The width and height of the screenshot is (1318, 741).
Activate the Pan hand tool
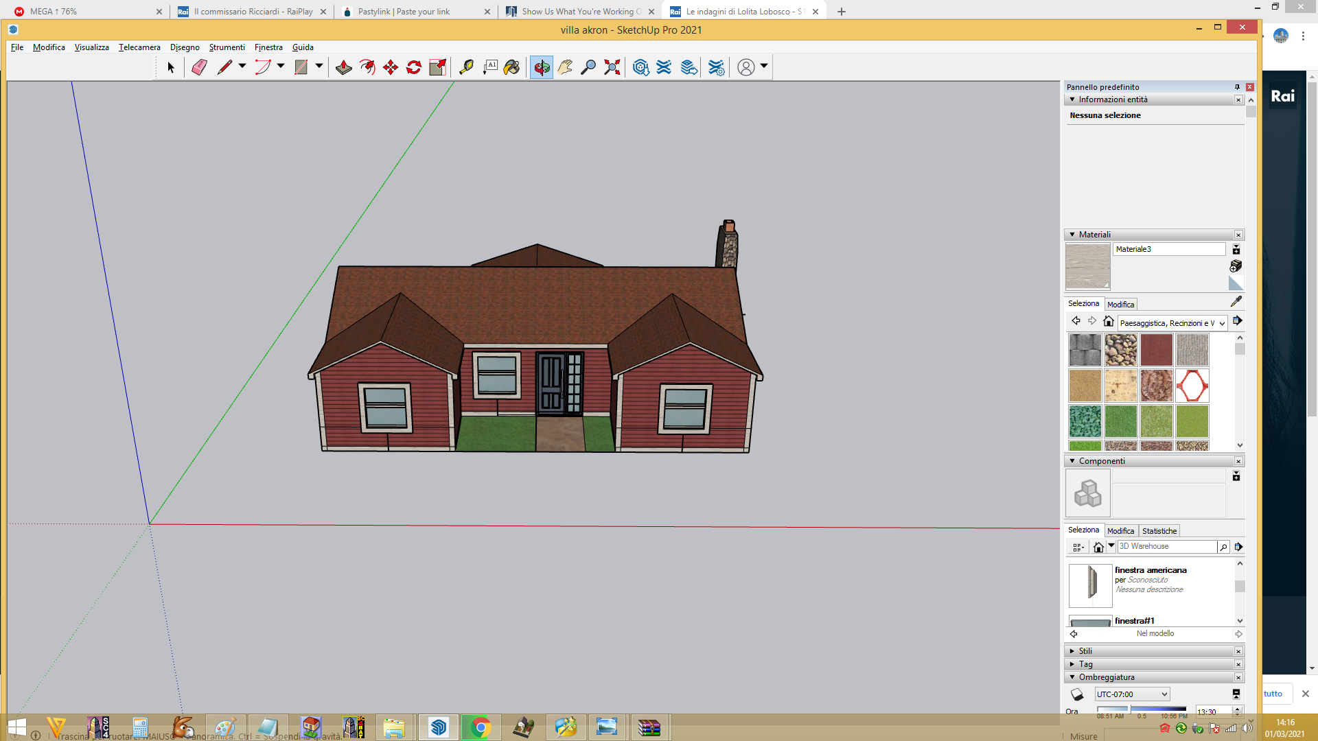[x=565, y=67]
